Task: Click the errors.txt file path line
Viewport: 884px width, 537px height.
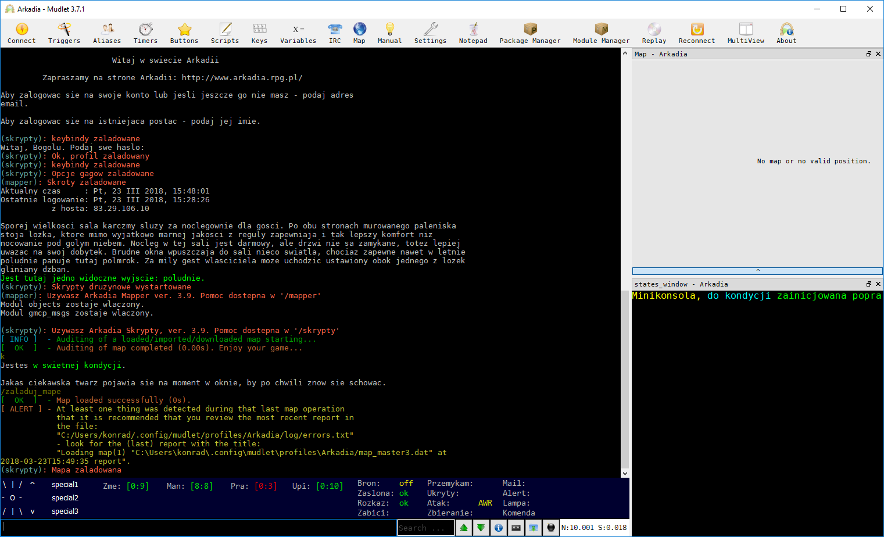Action: [205, 435]
